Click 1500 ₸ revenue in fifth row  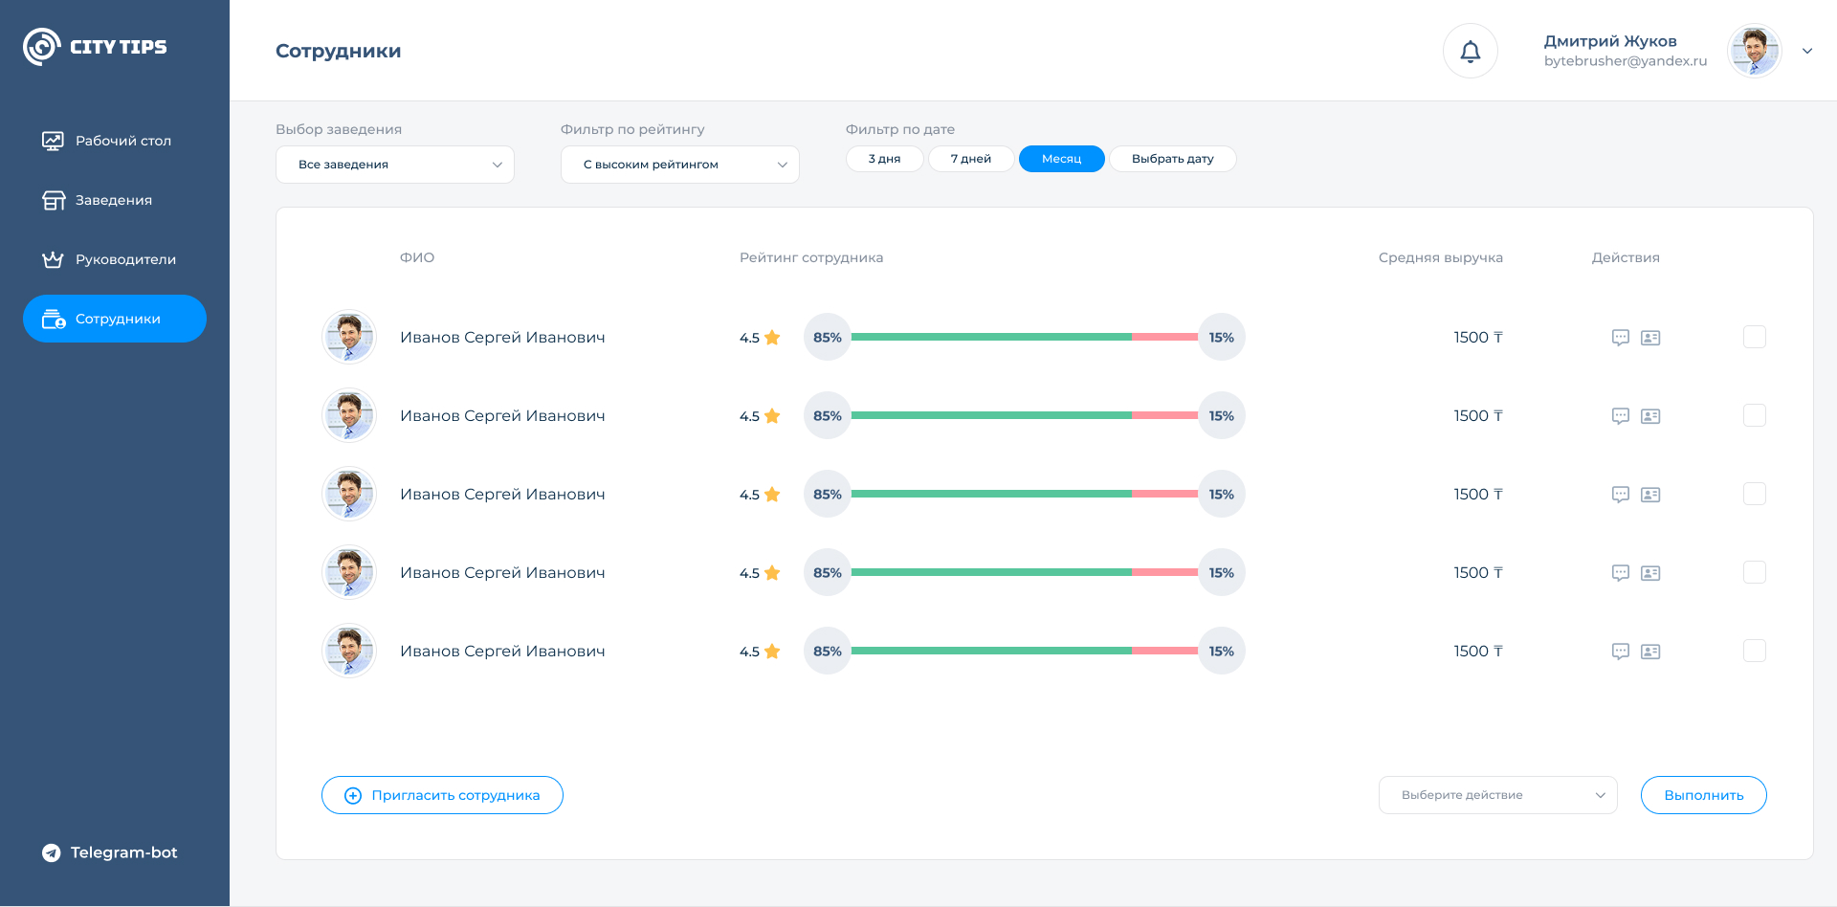click(1478, 651)
